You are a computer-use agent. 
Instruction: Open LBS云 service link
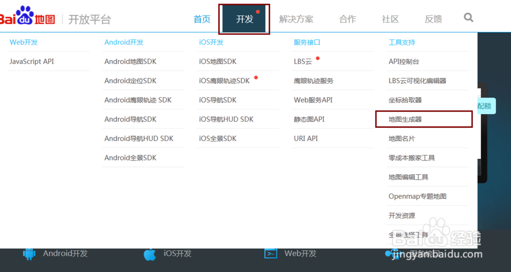[x=303, y=62]
